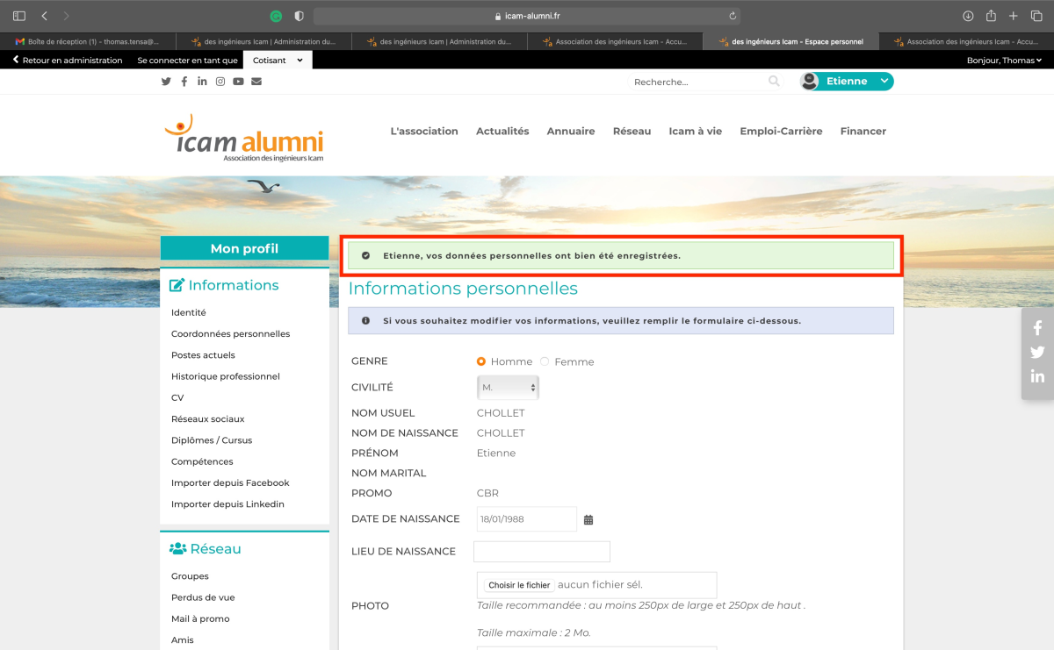Click the floating Facebook side icon

coord(1037,328)
